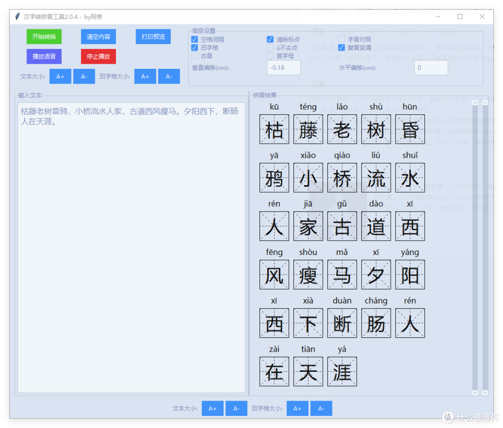This screenshot has width=503, height=428.
Task: Select the 在 character grid cell
Action: click(274, 372)
